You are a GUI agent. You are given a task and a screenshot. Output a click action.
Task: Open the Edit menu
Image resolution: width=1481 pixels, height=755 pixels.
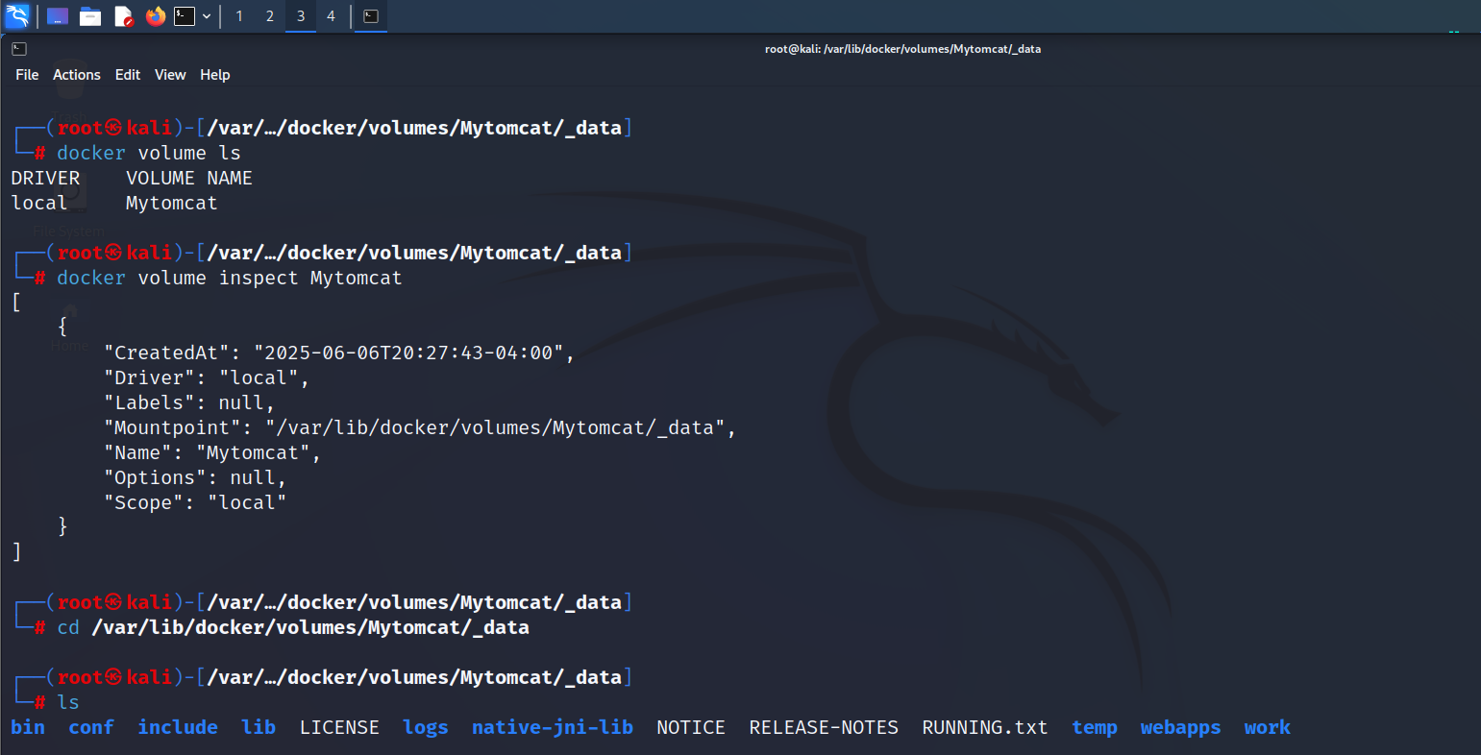click(128, 75)
